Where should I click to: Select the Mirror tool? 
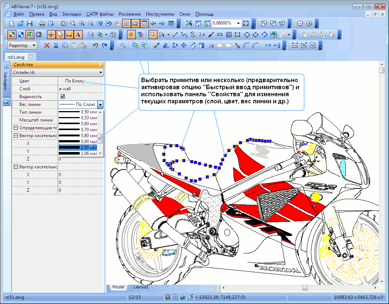tap(166, 45)
